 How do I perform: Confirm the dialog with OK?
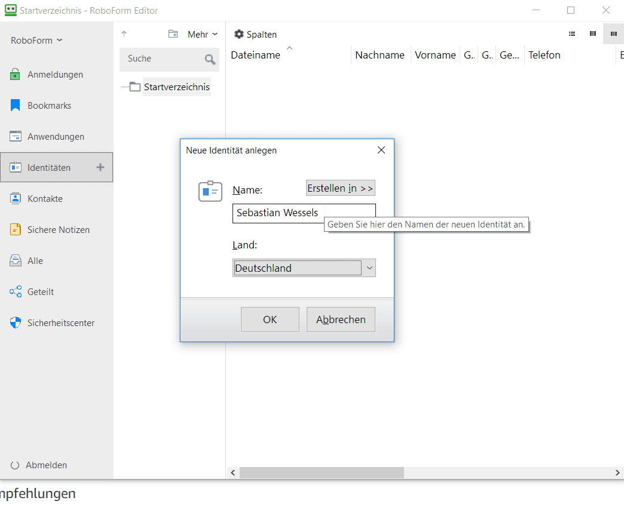[x=270, y=320]
